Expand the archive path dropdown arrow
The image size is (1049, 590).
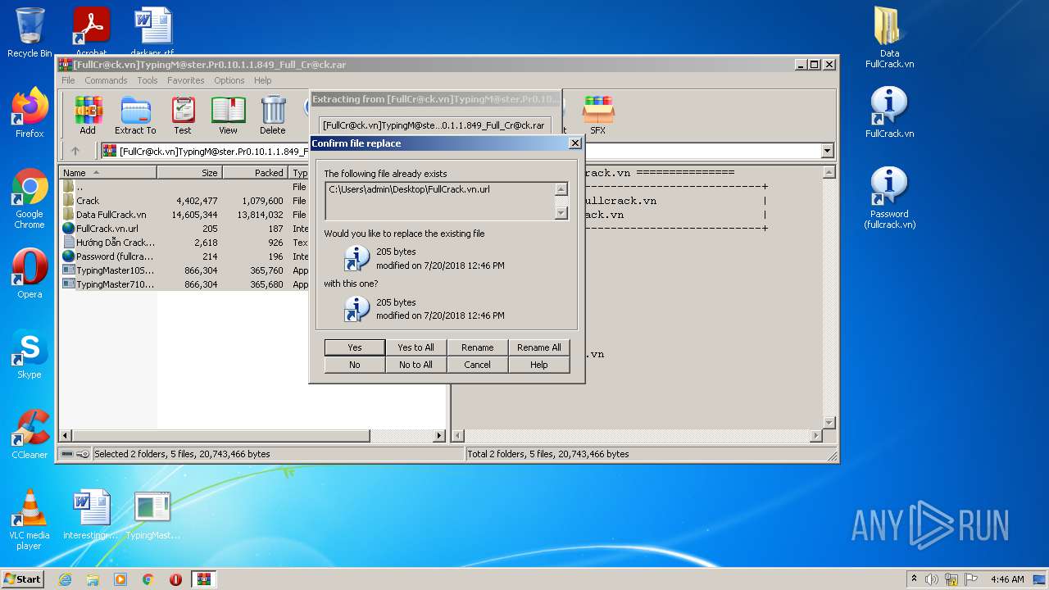(827, 151)
